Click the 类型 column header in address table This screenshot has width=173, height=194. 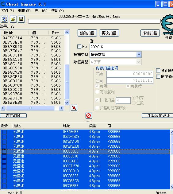(97, 126)
